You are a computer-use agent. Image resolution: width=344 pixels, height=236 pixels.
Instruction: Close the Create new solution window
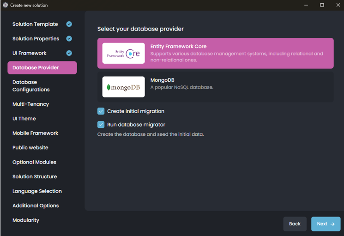(x=338, y=5)
